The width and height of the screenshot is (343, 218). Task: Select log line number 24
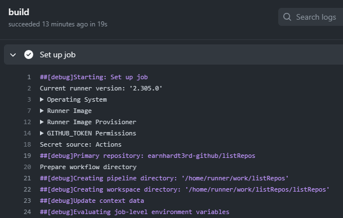point(28,212)
